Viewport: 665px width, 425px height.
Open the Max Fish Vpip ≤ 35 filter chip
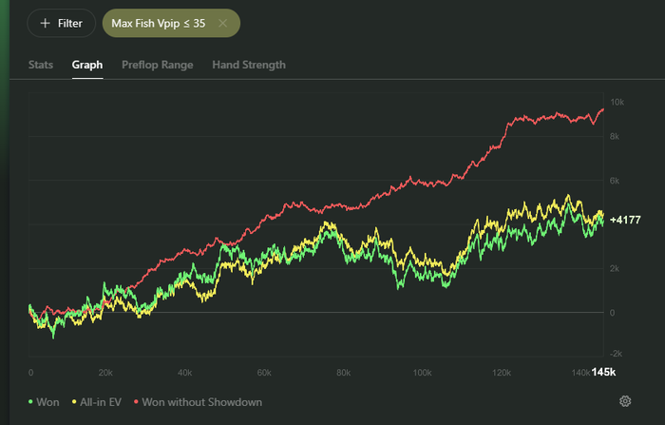[x=159, y=24]
